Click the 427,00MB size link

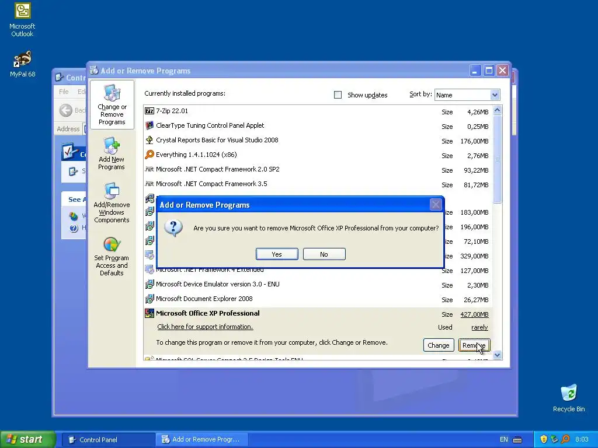[x=474, y=314]
